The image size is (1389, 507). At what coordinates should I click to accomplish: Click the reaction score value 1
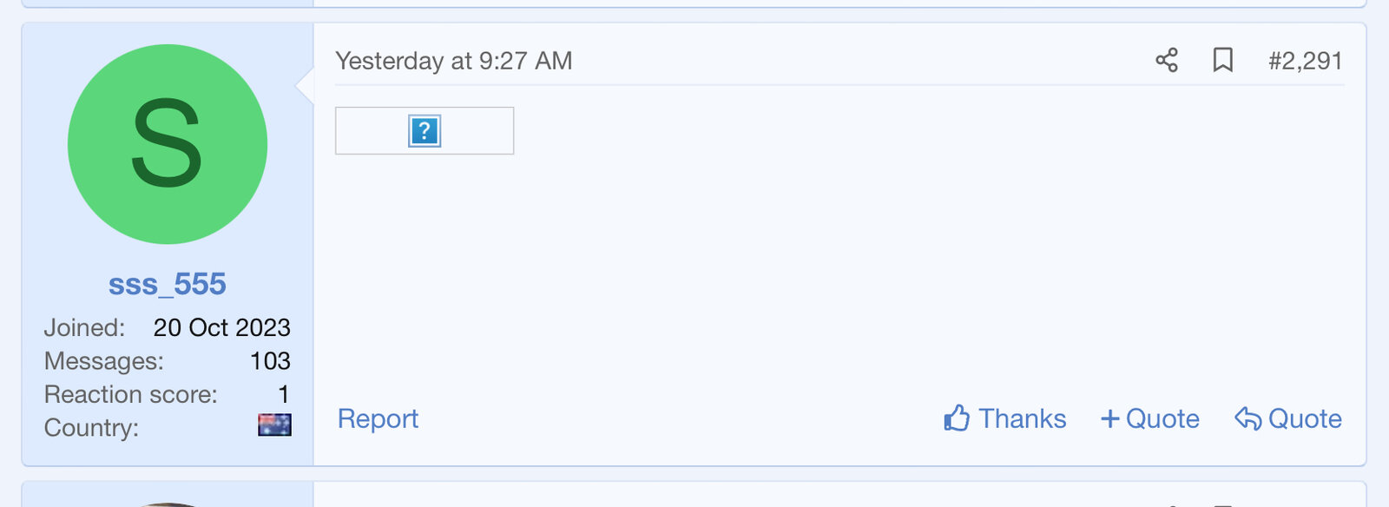tap(283, 394)
